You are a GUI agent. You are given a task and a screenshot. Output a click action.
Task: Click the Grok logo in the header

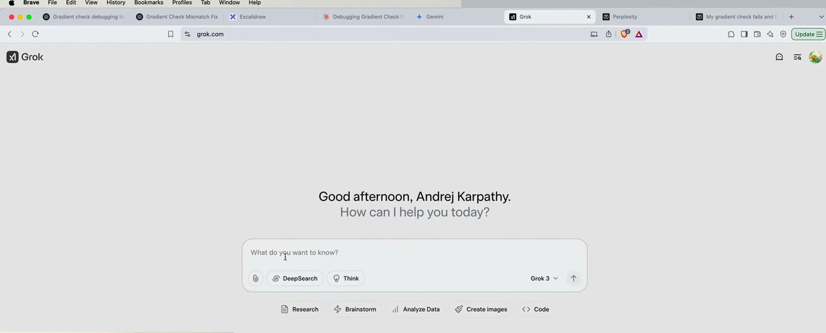(25, 57)
